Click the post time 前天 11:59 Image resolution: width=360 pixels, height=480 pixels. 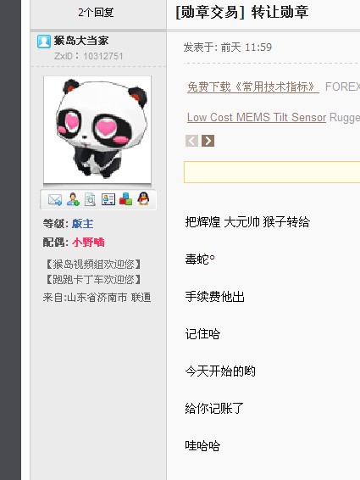(x=246, y=47)
